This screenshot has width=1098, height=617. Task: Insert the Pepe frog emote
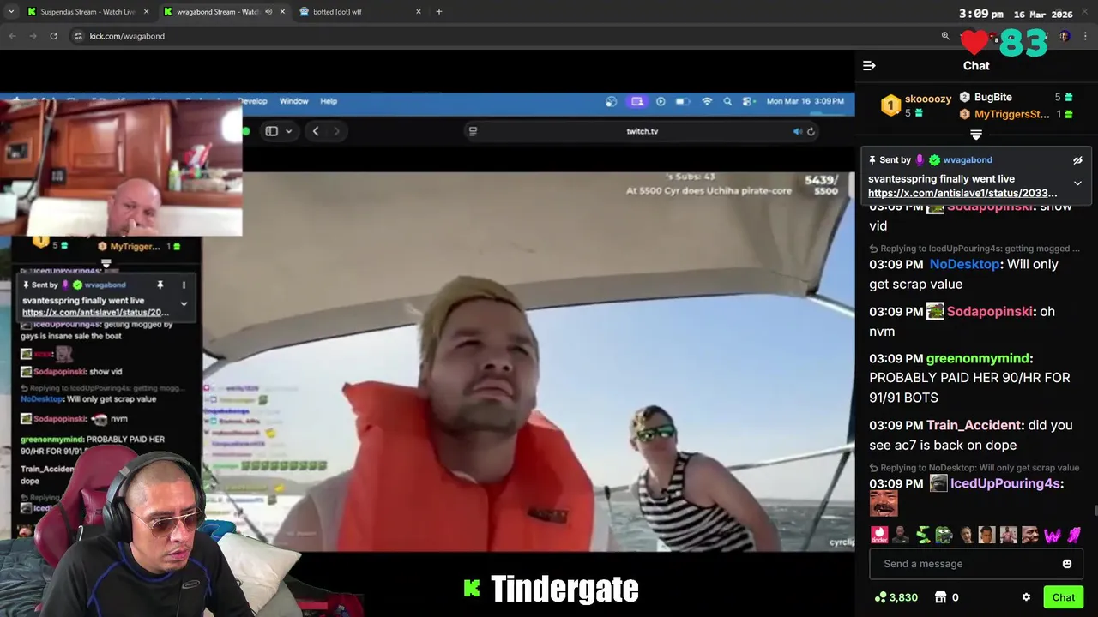point(944,536)
